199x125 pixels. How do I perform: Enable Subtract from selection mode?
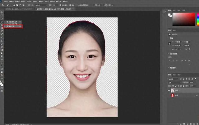pos(20,5)
